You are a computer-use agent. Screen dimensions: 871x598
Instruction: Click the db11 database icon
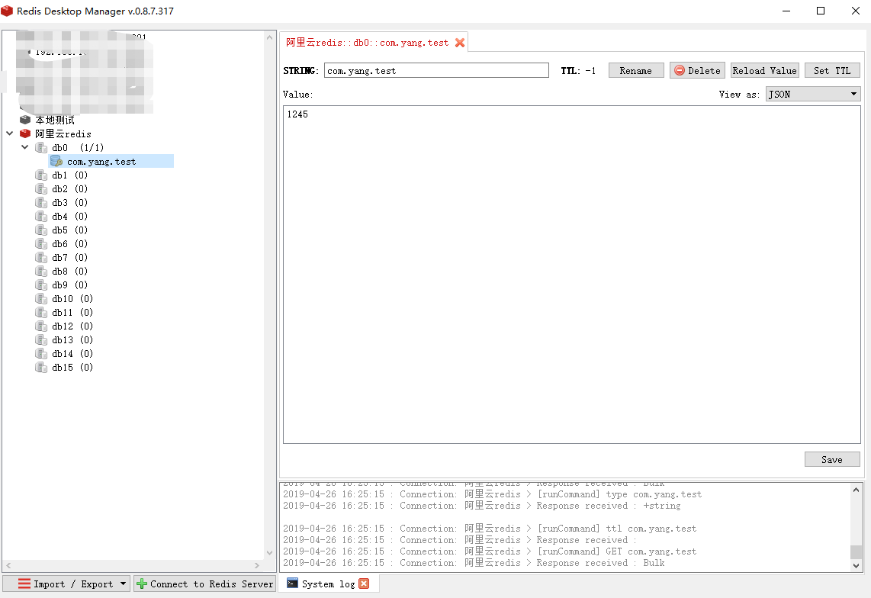41,312
